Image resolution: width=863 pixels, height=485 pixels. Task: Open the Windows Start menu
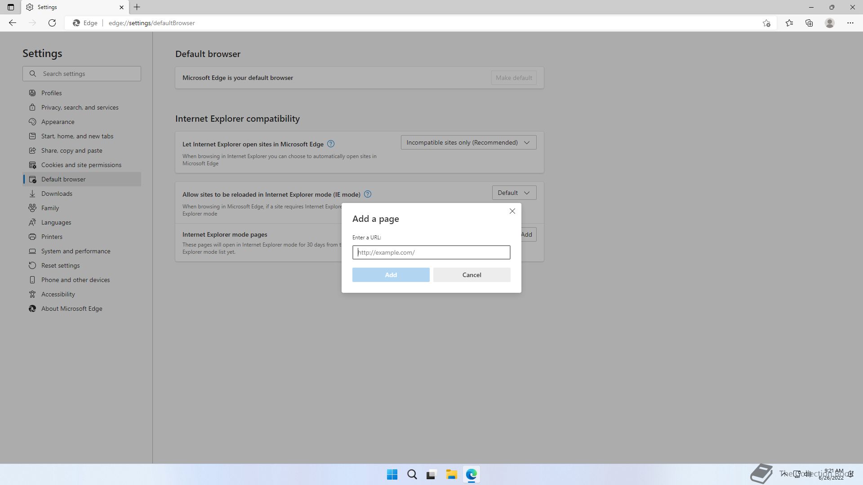(x=392, y=474)
